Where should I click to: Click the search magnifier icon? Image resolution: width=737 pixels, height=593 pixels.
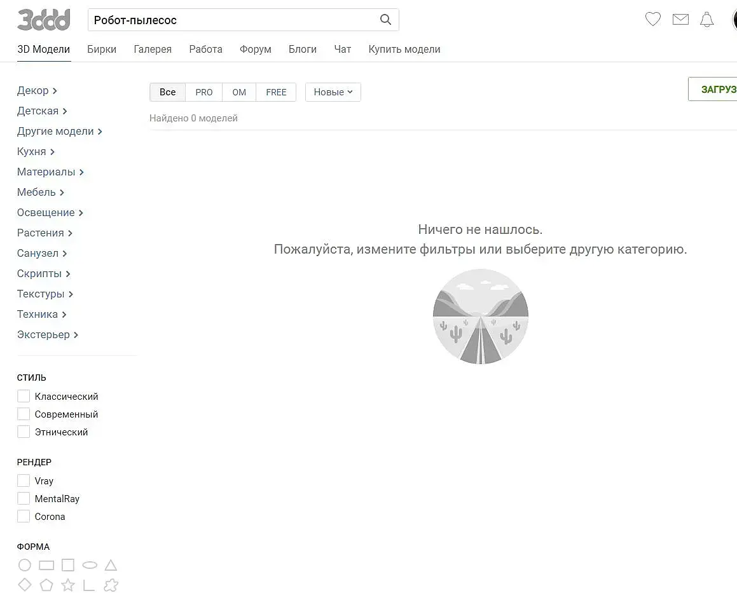[385, 20]
